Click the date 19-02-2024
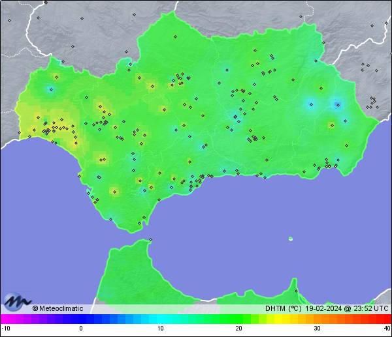The width and height of the screenshot is (392, 337). click(x=323, y=308)
